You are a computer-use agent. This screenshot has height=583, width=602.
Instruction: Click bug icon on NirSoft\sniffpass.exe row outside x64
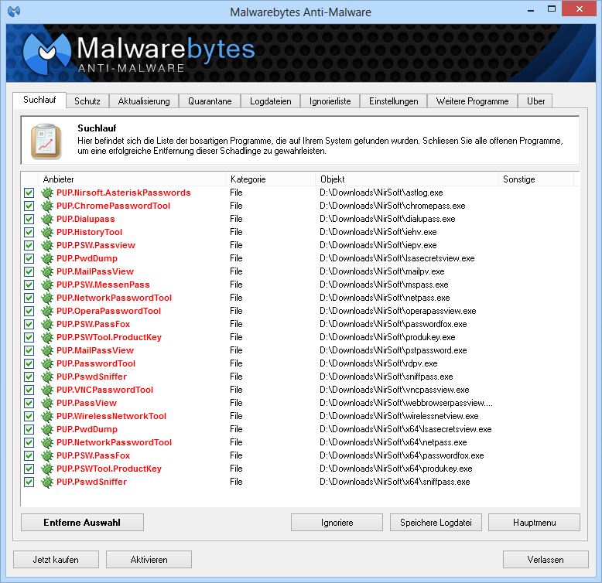click(47, 377)
